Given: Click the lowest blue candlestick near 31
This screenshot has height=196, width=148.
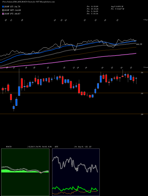Looking at the screenshot, I should coord(14,108).
